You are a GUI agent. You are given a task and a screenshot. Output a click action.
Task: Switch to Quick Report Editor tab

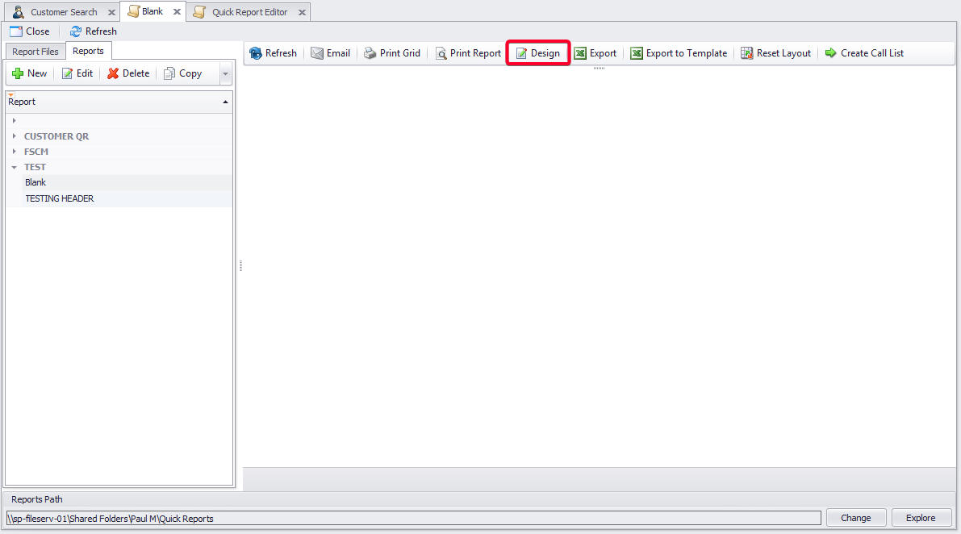pos(249,12)
